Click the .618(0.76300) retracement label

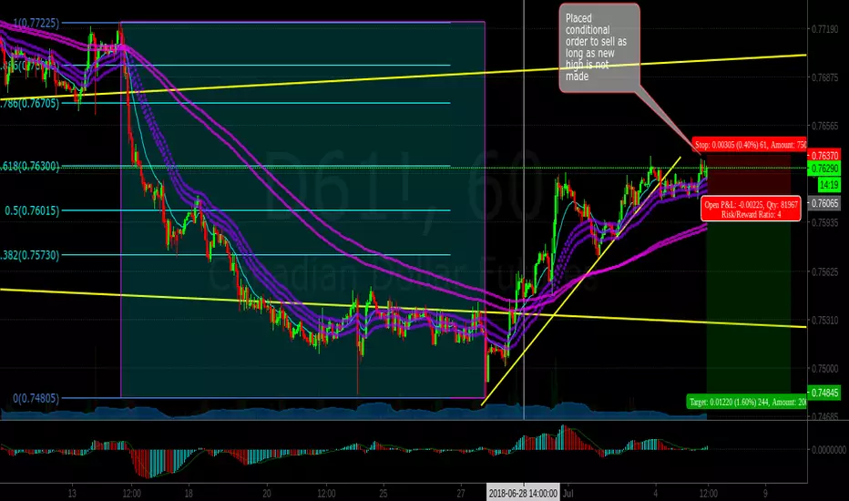[30, 167]
